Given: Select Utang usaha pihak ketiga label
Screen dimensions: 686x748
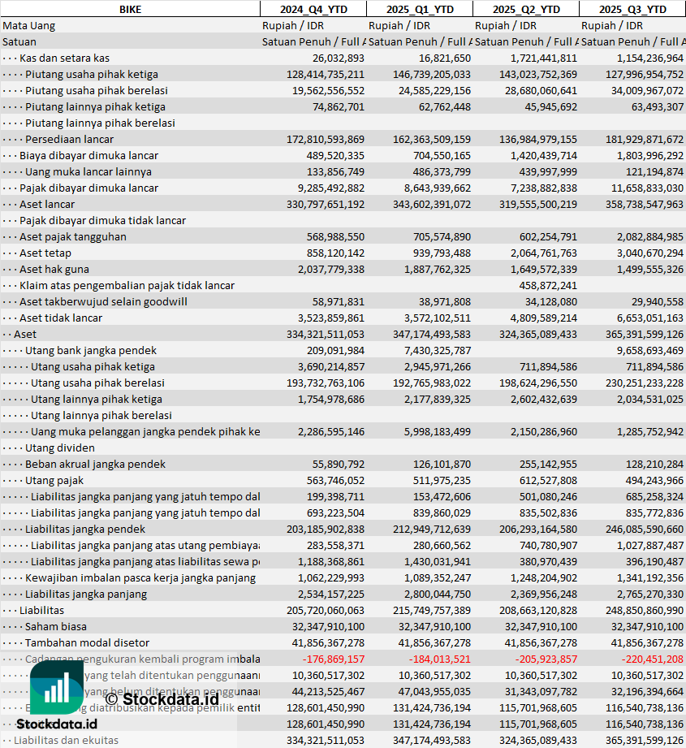Looking at the screenshot, I should 93,366.
